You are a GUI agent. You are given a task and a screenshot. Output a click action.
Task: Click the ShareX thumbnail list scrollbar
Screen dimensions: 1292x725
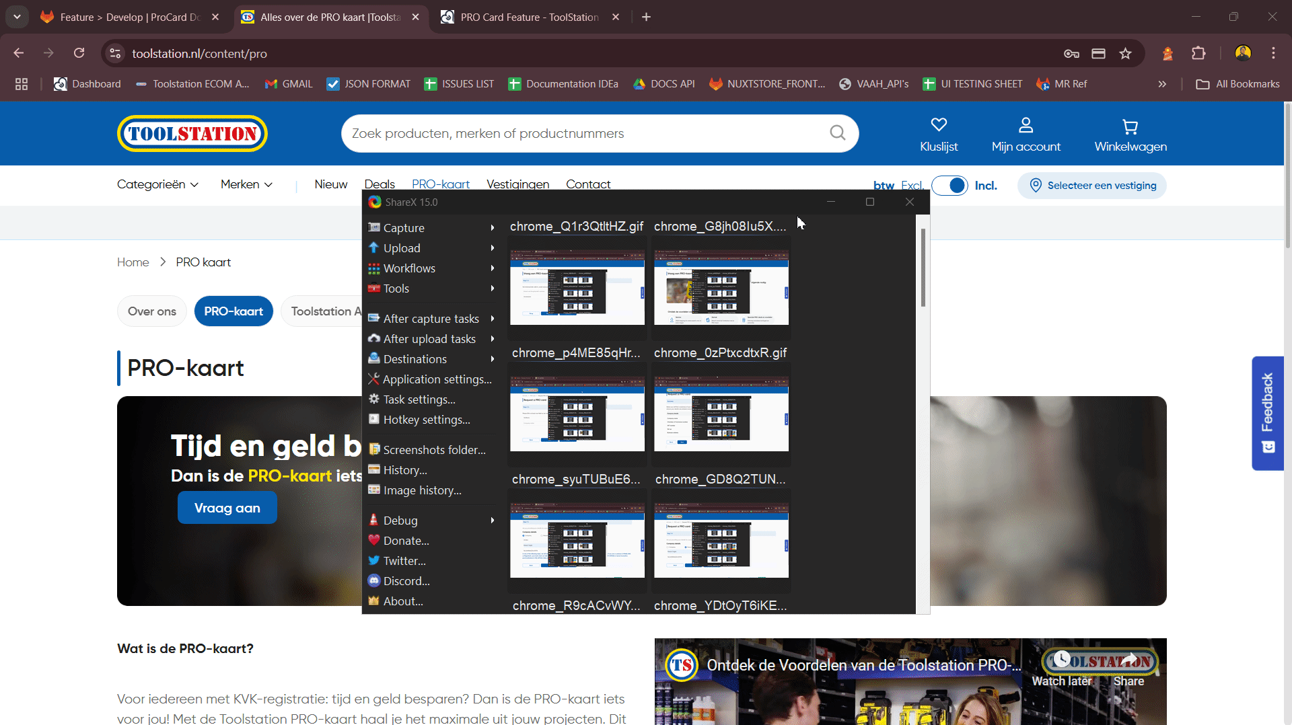[923, 269]
